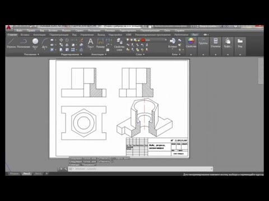This screenshot has width=269, height=201.
Task: Pick the Дуга arc tool
Action: tap(45, 43)
